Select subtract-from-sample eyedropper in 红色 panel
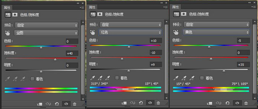 click(x=108, y=78)
